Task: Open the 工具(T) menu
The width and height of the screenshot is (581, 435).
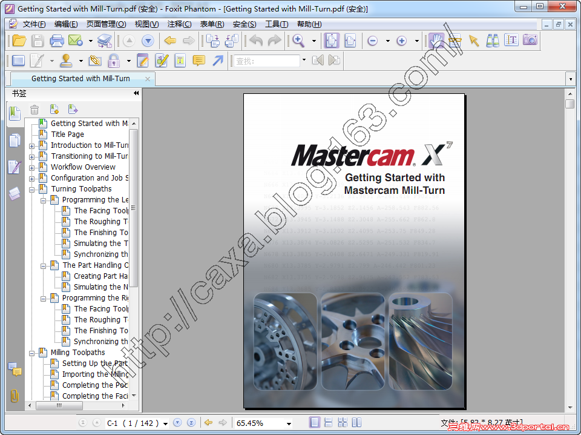Action: click(x=277, y=24)
